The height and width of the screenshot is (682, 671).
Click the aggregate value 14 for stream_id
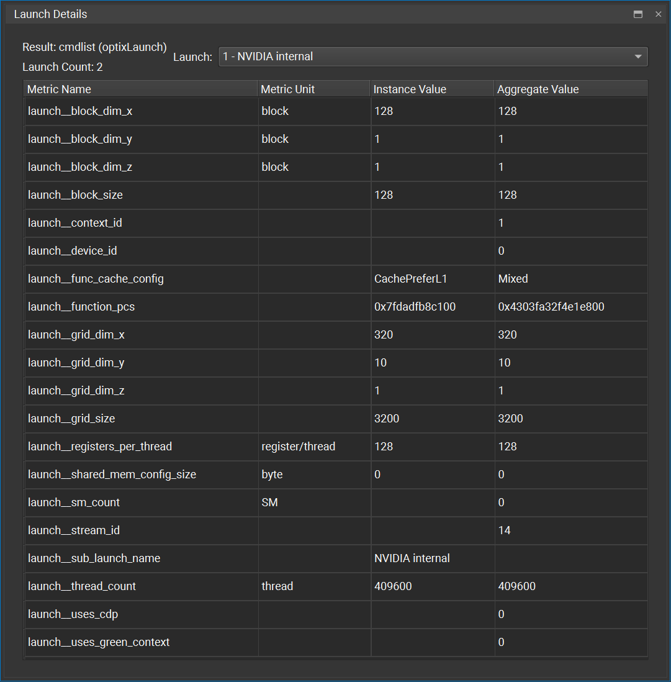coord(505,530)
